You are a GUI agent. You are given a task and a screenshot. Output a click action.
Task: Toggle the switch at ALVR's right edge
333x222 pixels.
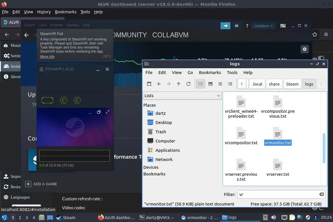(x=321, y=58)
